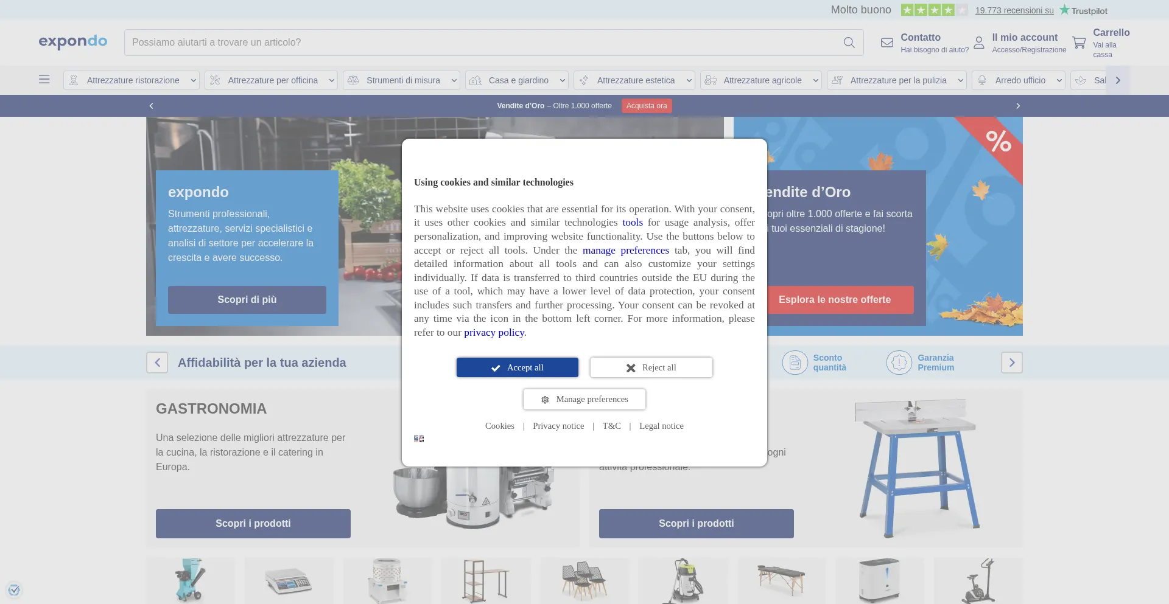
Task: Click the expondo logo in the header
Action: point(73,42)
